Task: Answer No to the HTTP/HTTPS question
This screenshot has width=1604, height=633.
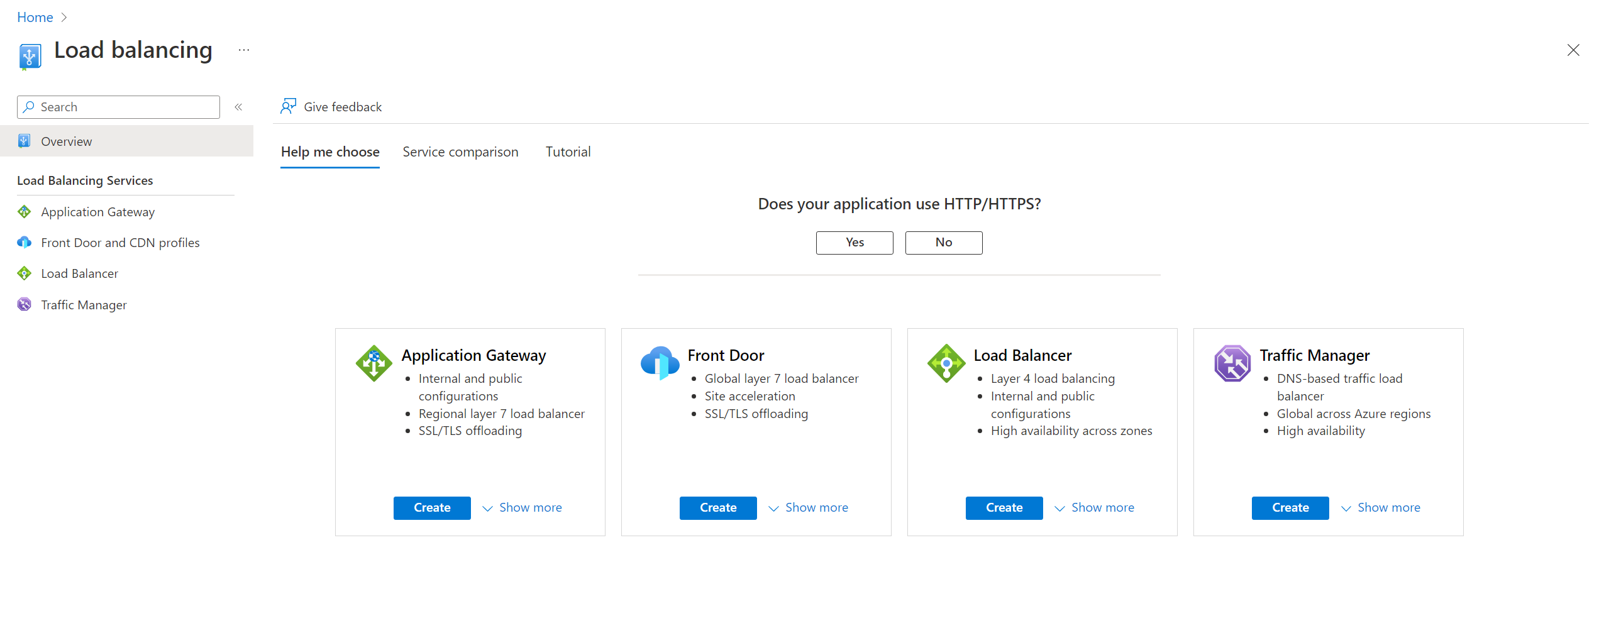Action: 944,243
